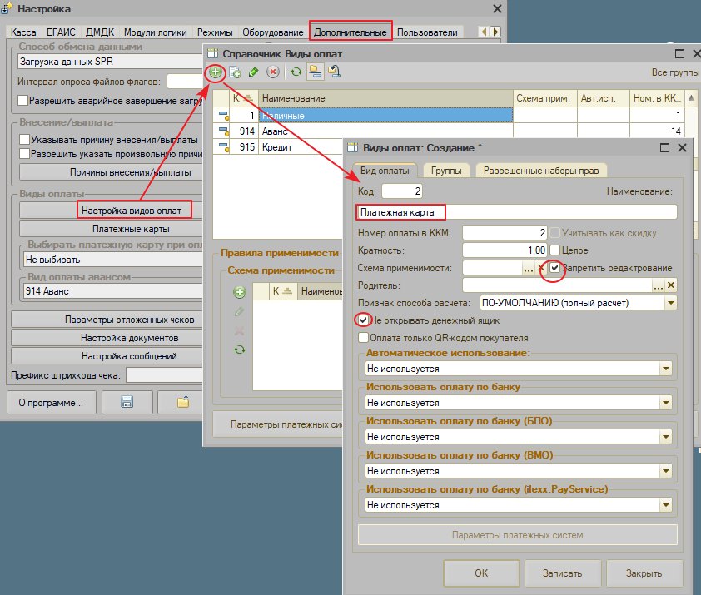Enable Оплата только QR-кодом покупателя checkbox

(x=364, y=338)
